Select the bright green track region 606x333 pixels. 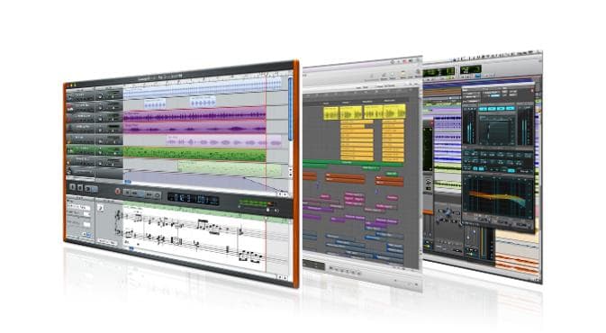point(194,153)
